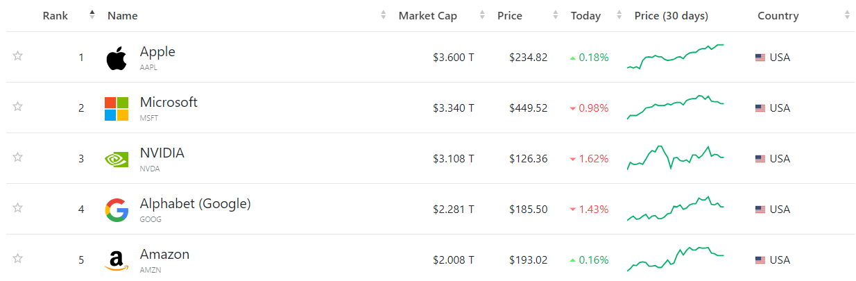This screenshot has height=281, width=856.
Task: Sort by the Country column arrows
Action: [x=847, y=15]
